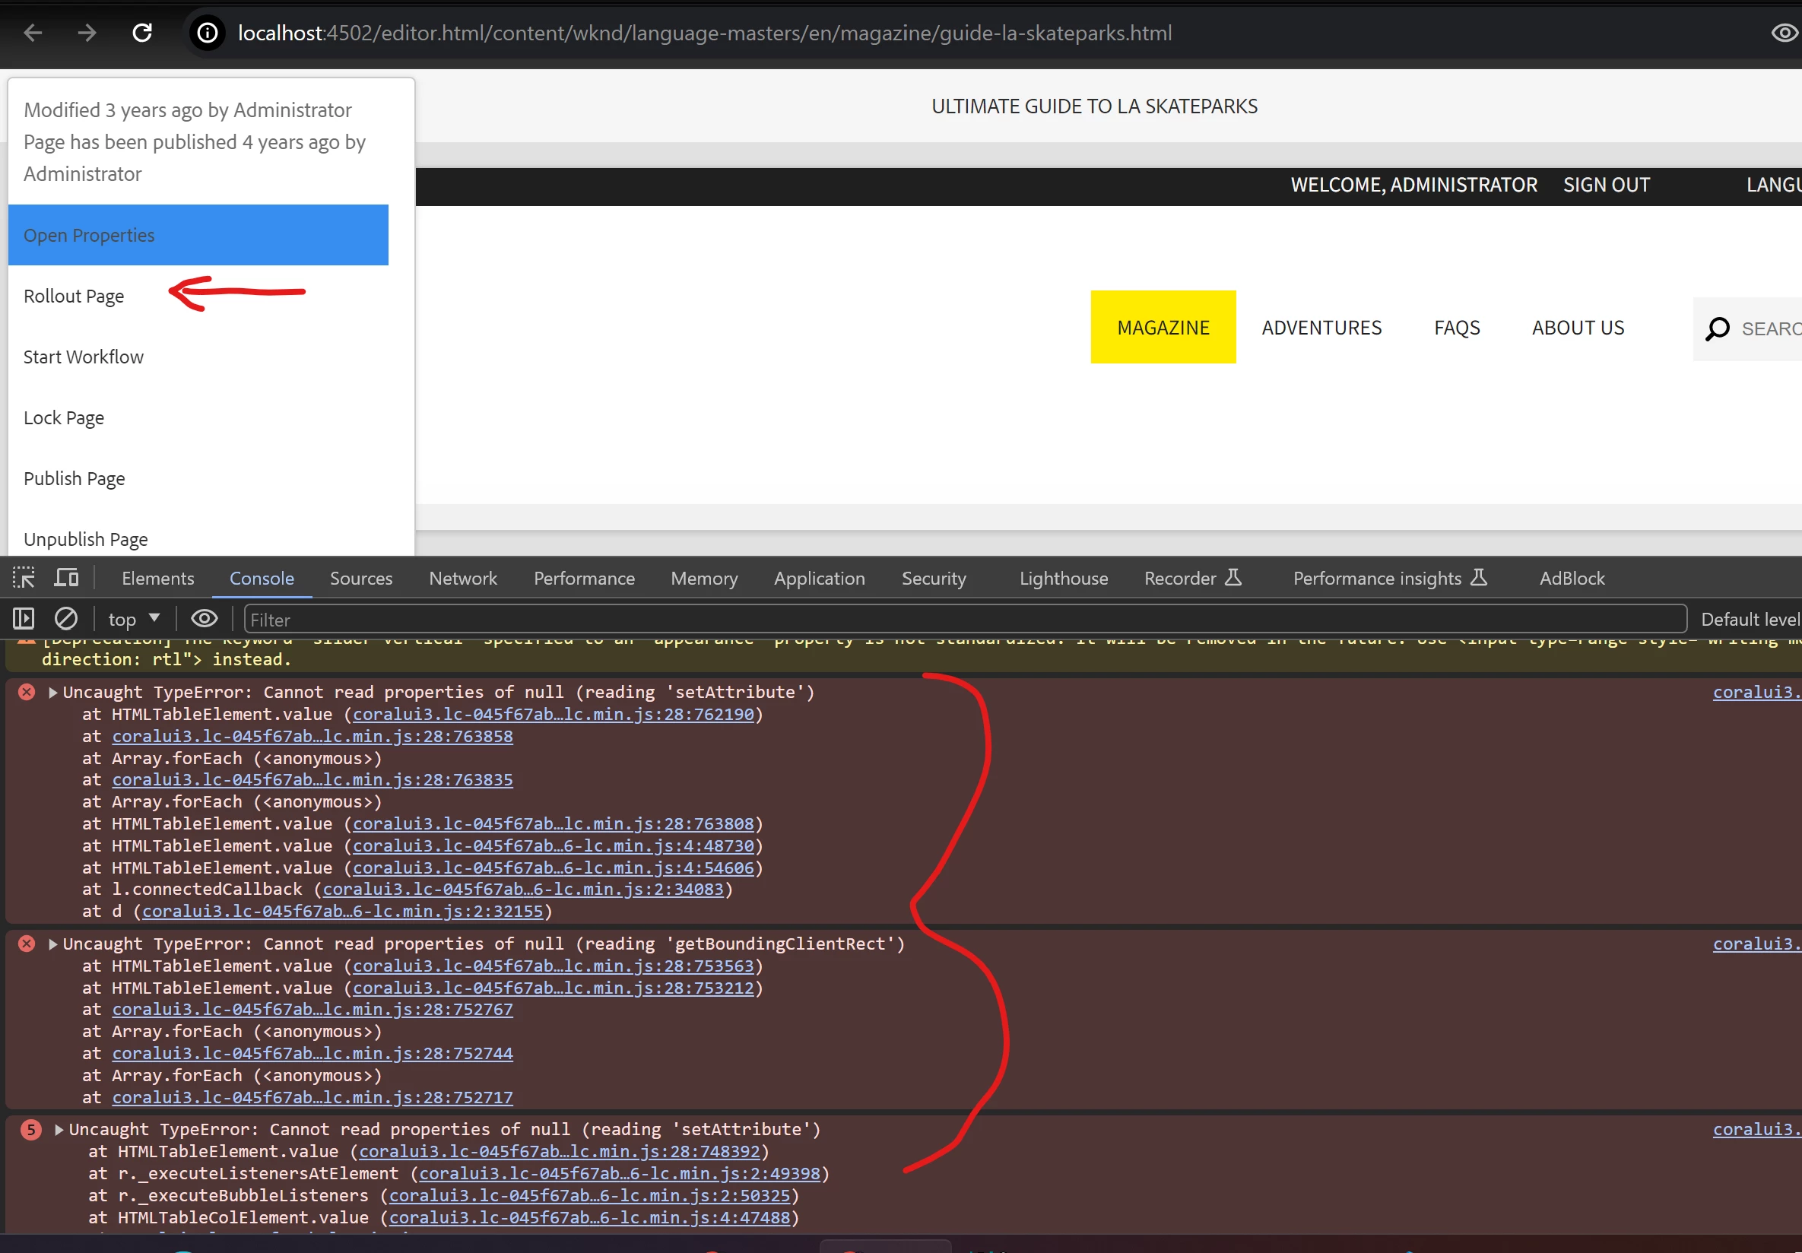Expand the first setAttribute TypeError entry

coord(52,692)
